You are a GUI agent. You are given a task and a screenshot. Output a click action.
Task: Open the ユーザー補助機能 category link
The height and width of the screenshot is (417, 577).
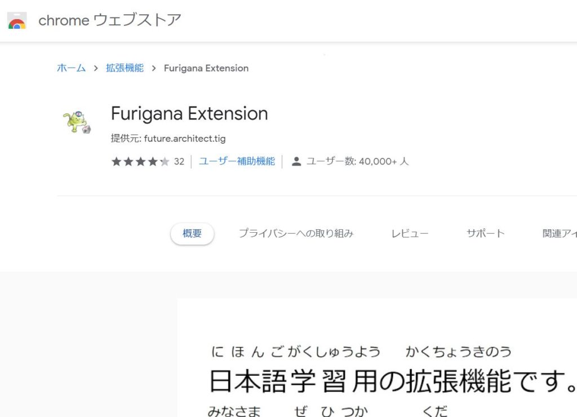pos(237,161)
